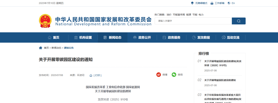Share via the WeChat icon

point(174,75)
